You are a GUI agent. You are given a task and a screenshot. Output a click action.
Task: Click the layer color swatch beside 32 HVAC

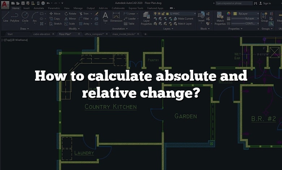pos(167,14)
